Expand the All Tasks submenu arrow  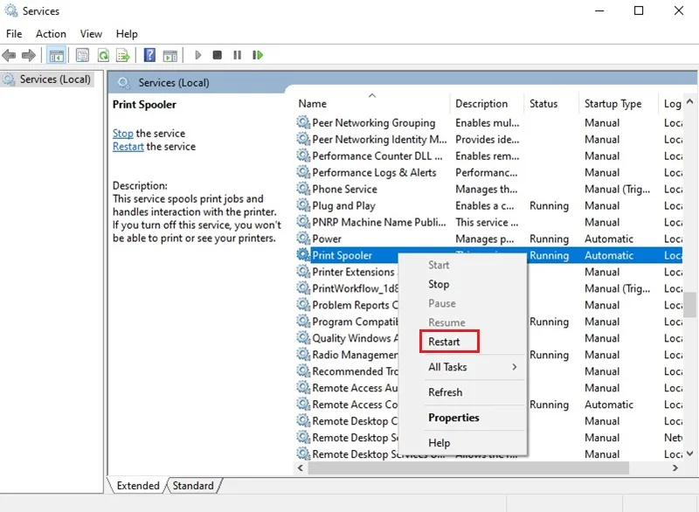515,367
